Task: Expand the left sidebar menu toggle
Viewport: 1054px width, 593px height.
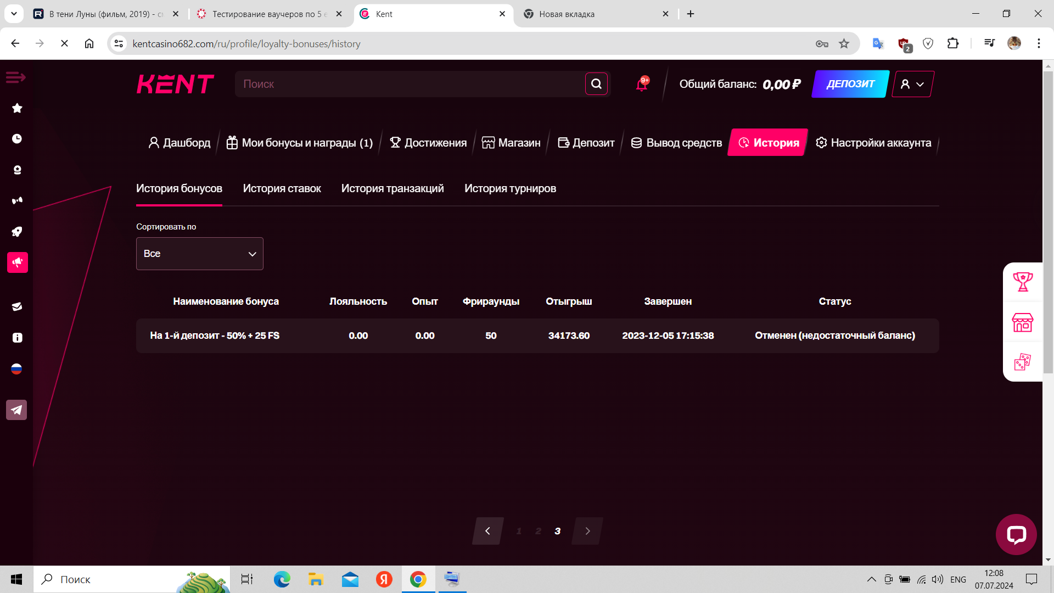Action: (x=15, y=77)
